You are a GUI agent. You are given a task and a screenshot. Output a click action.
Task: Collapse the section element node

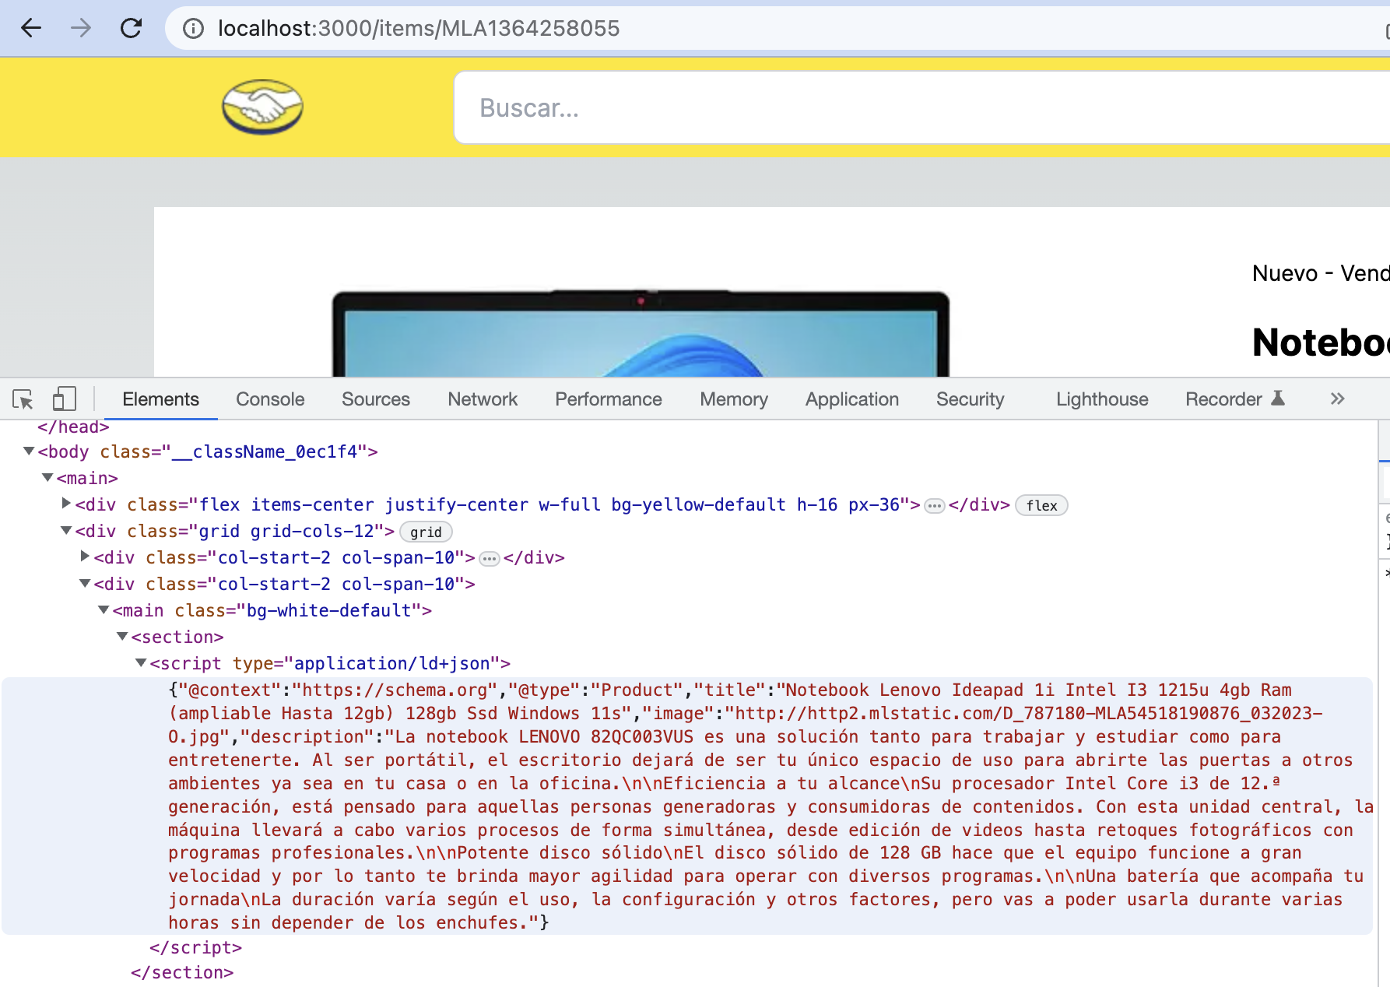click(122, 636)
